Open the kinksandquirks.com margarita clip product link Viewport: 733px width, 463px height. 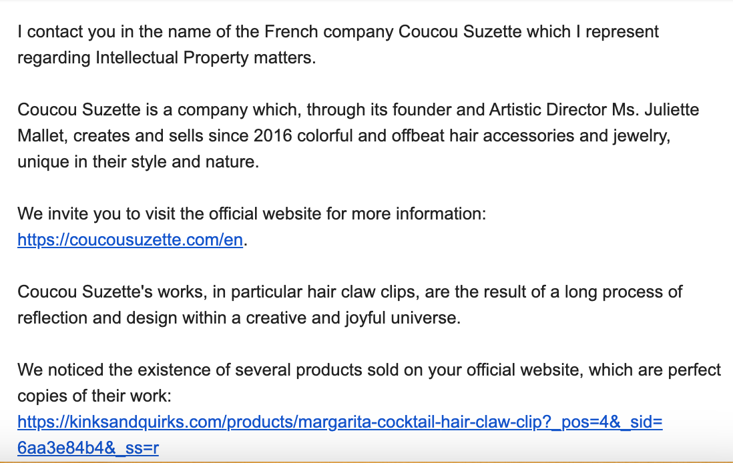coord(339,422)
